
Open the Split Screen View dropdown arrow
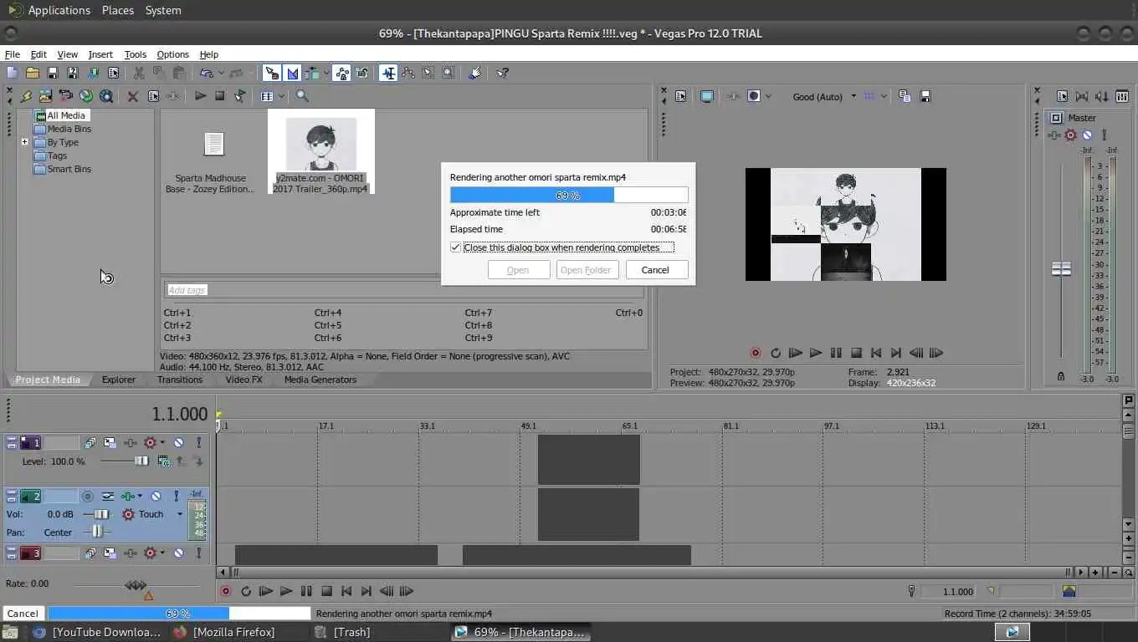(768, 96)
